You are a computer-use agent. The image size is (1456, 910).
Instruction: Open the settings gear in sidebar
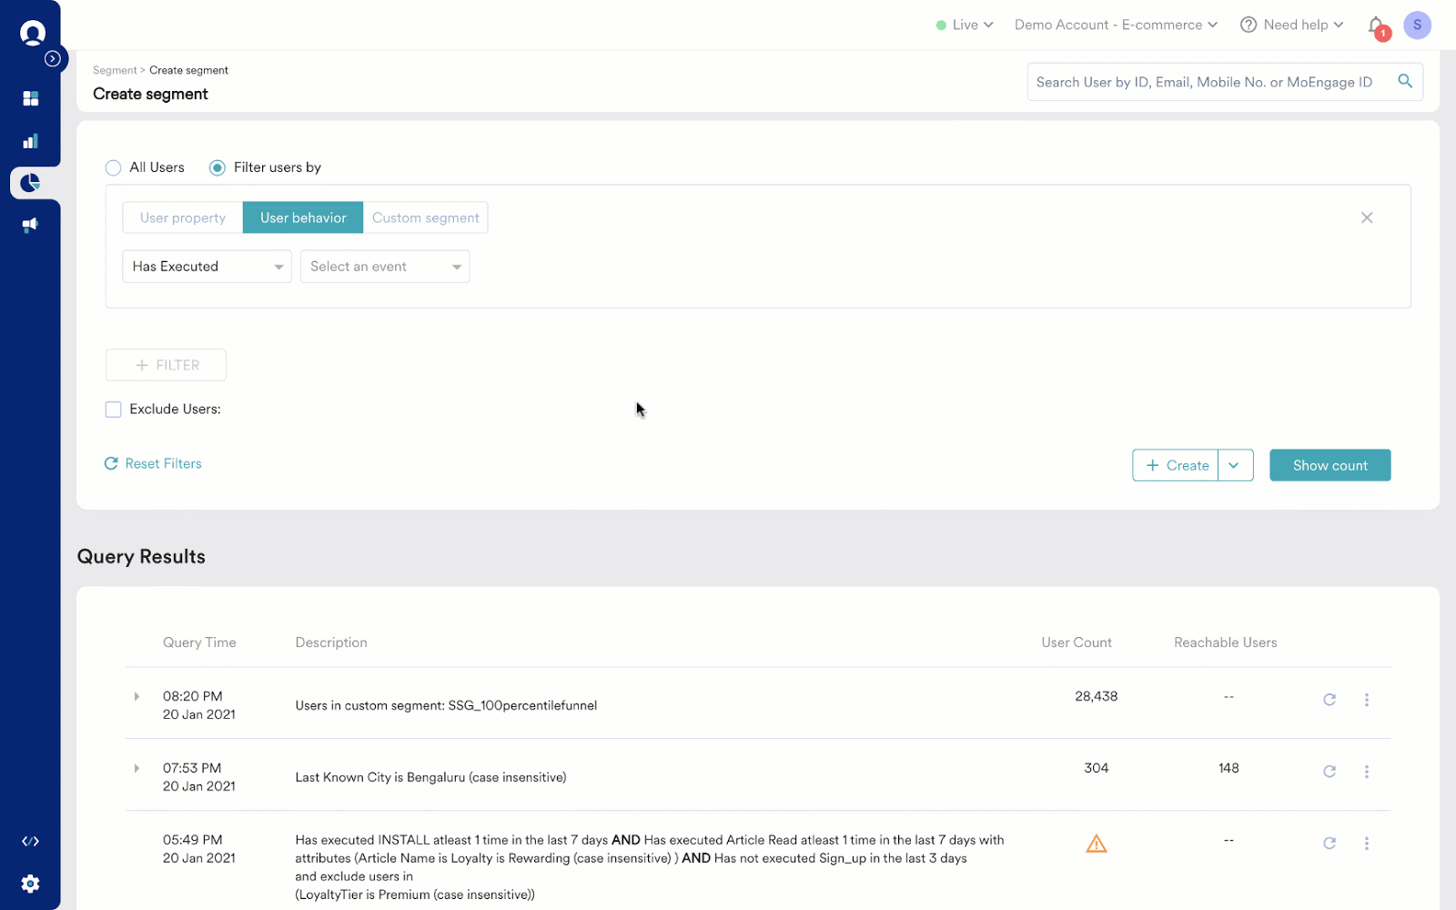tap(30, 884)
